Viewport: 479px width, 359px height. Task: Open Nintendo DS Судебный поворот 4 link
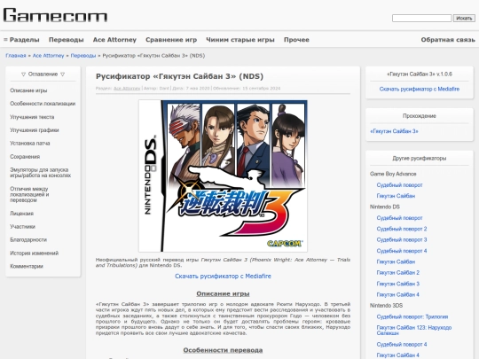[402, 251]
